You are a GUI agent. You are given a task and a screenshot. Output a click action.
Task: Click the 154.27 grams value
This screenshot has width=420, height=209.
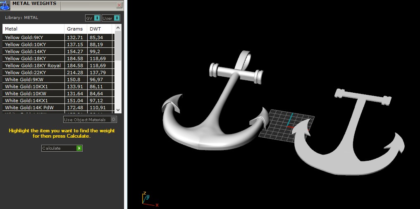75,51
